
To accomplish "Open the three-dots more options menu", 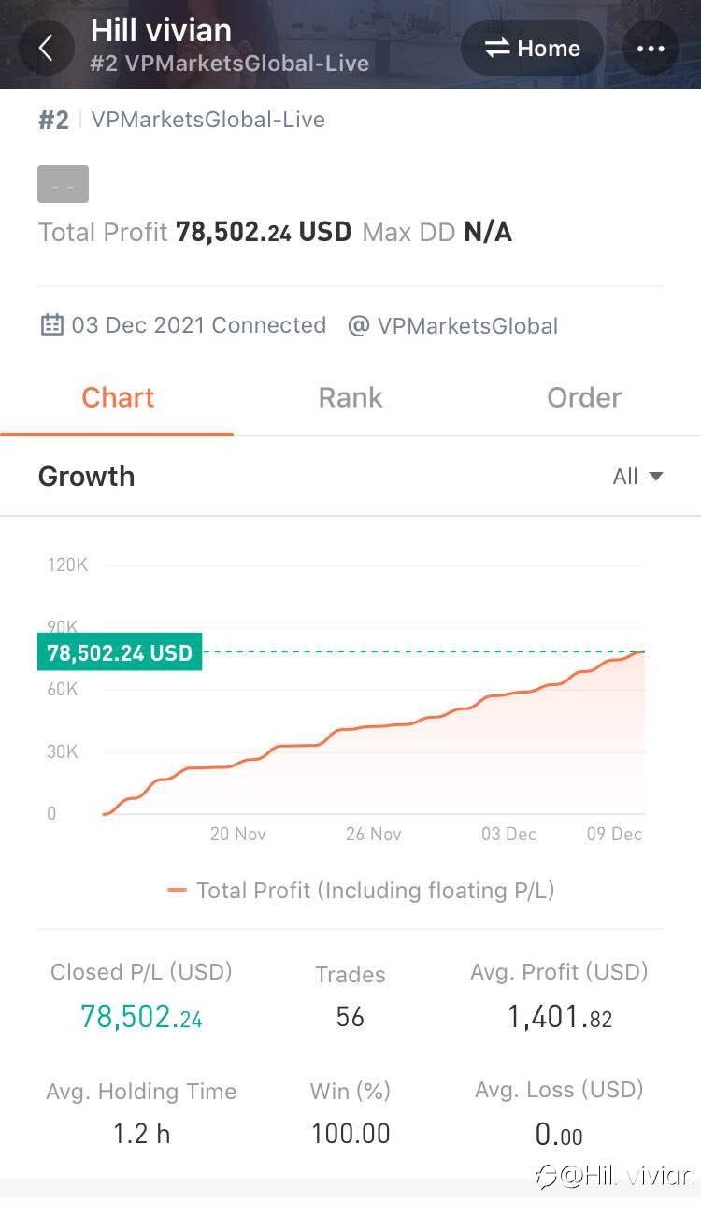I will click(651, 49).
